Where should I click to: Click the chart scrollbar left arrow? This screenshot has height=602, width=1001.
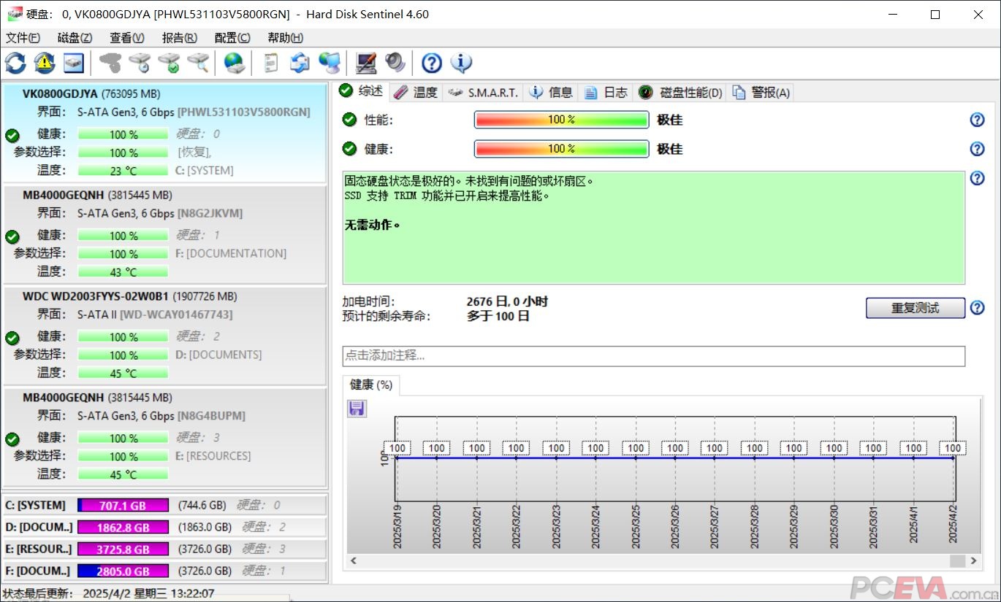pyautogui.click(x=354, y=560)
